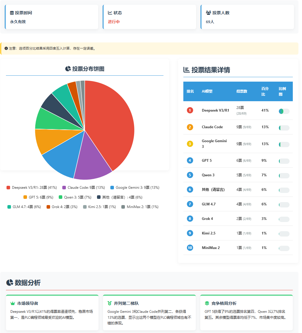Click the calendar icon beside 投票时间
This screenshot has height=333, width=302.
[x=12, y=13]
